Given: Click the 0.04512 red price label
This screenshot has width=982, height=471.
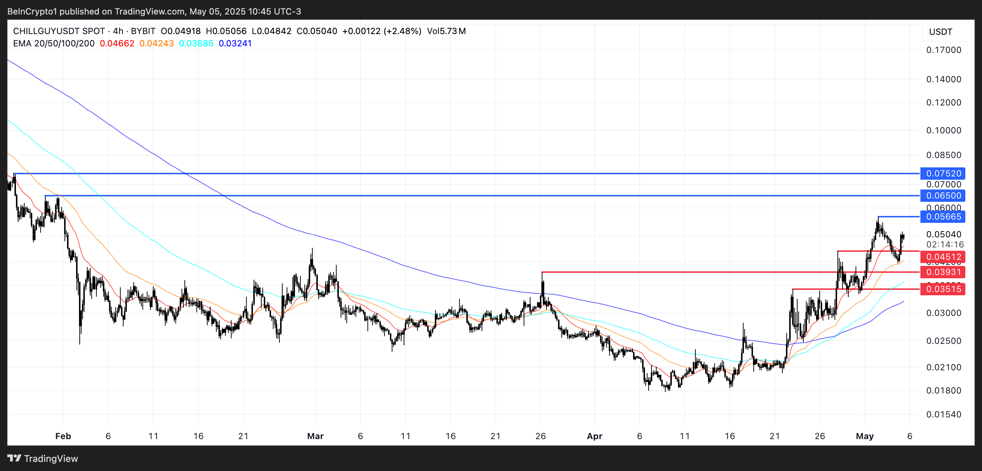Looking at the screenshot, I should point(943,257).
